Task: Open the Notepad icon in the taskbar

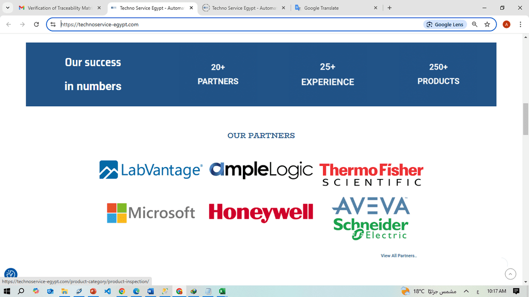Action: coord(208,291)
